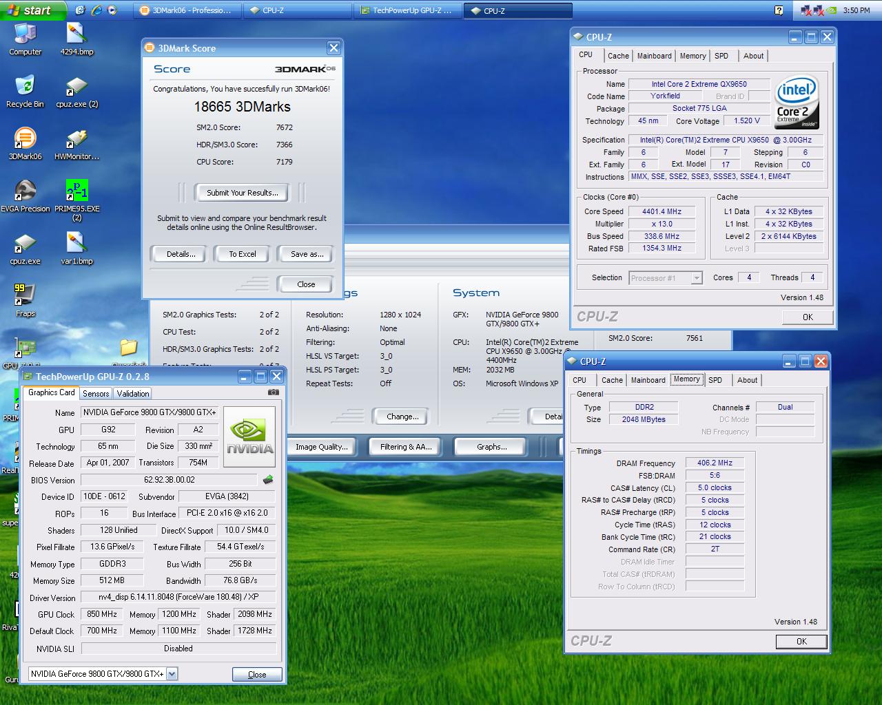This screenshot has height=705, width=882.
Task: Click the Show Desktop quick launch icon
Action: pos(81,10)
